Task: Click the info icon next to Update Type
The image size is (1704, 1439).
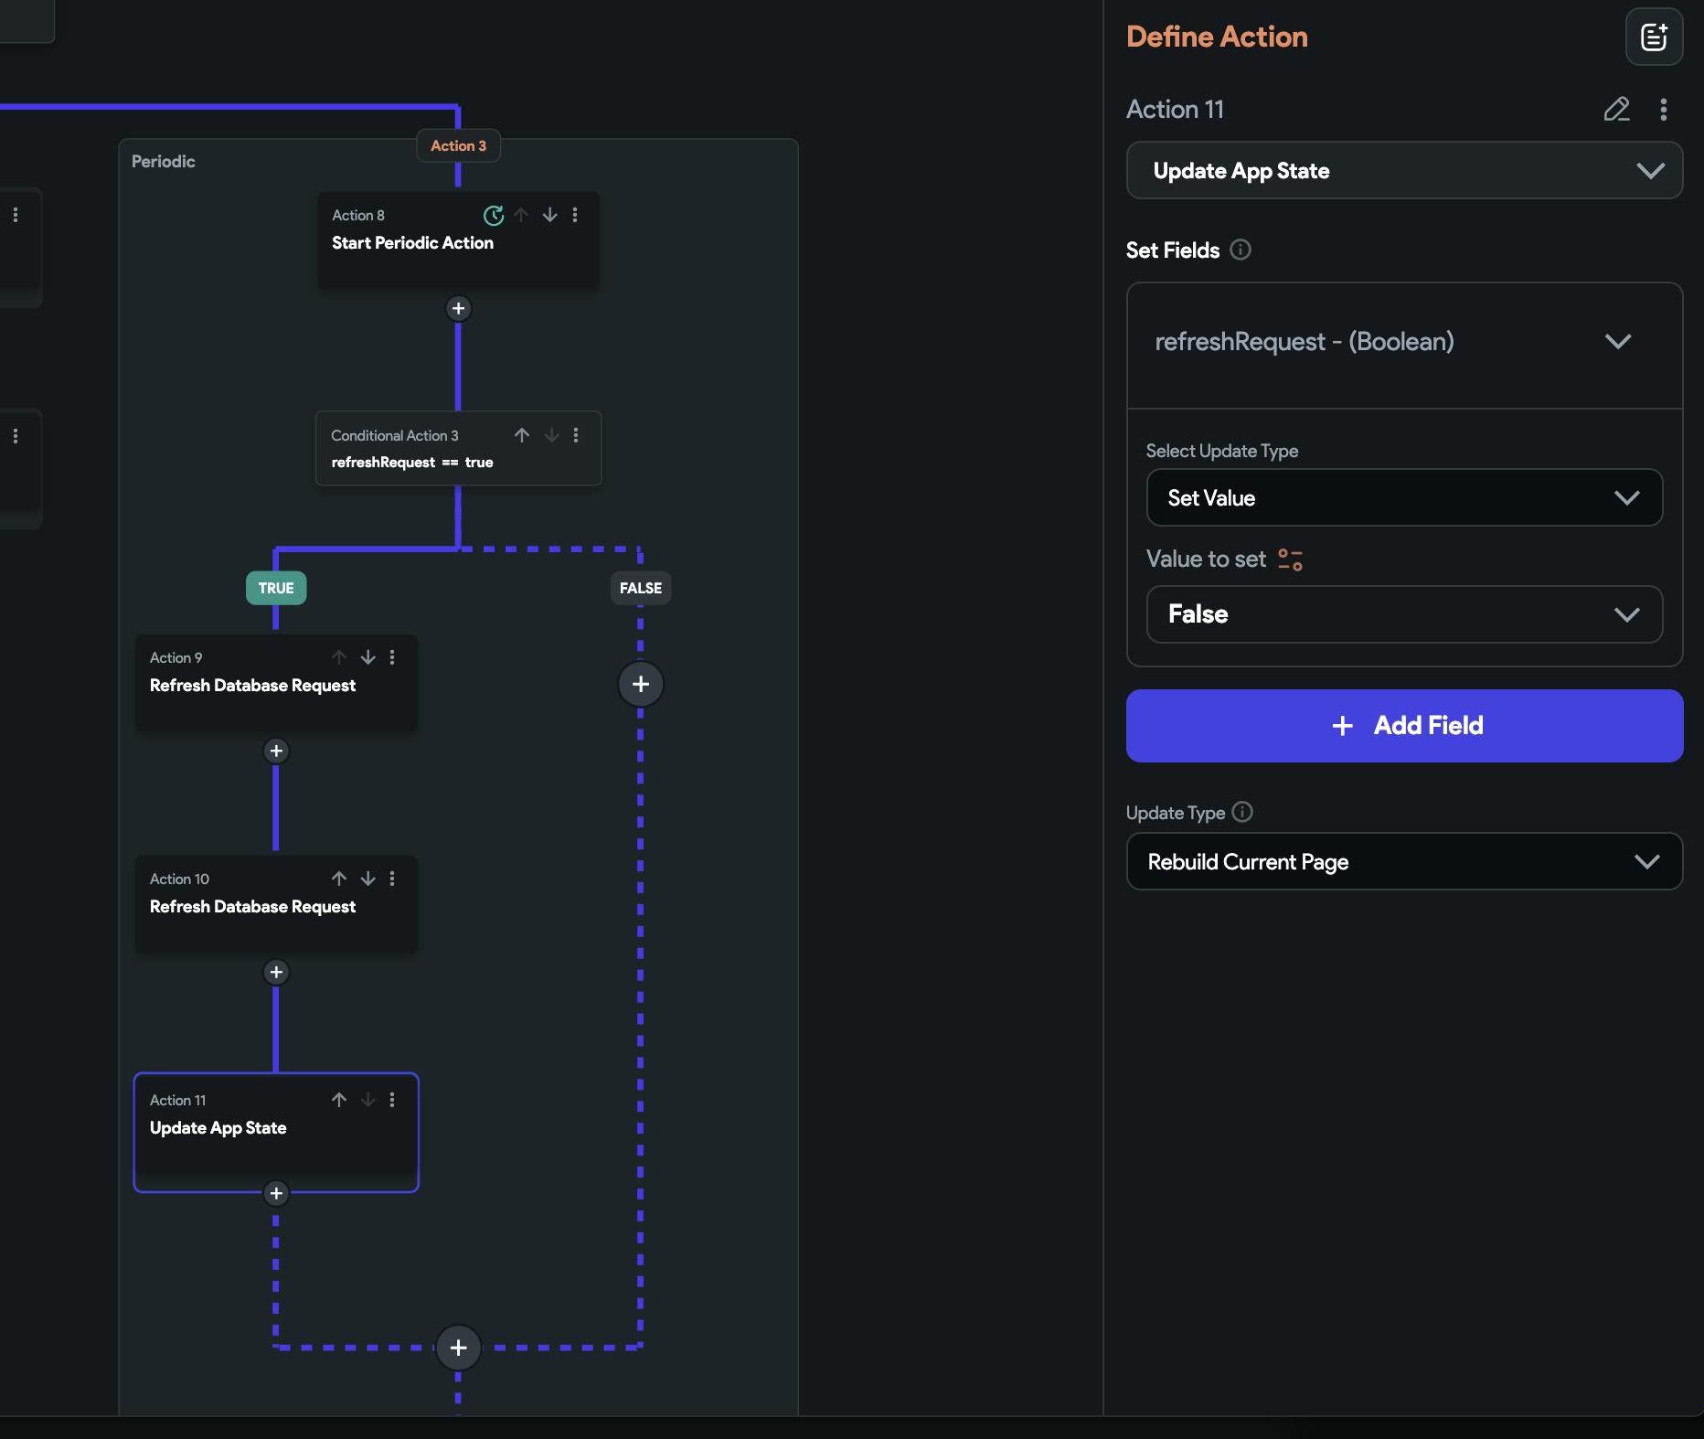Action: (x=1242, y=812)
